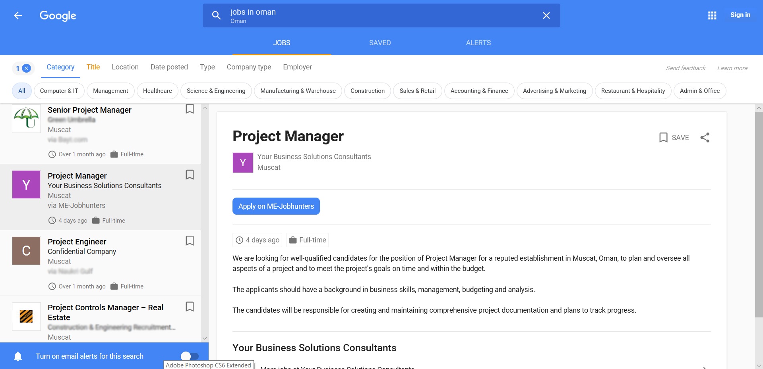The image size is (763, 369).
Task: Bookmark the Senior Project Manager listing
Action: point(190,109)
